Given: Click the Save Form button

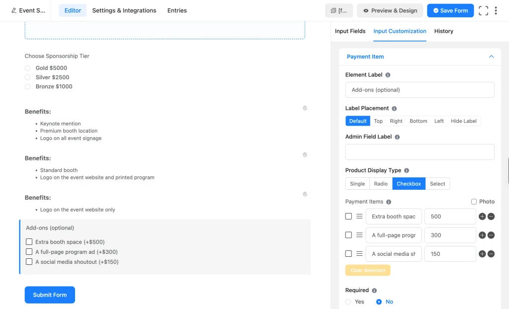Looking at the screenshot, I should pyautogui.click(x=450, y=11).
